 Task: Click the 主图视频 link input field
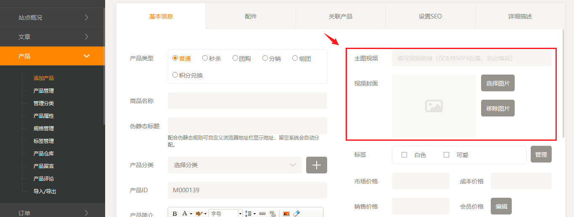tap(471, 58)
